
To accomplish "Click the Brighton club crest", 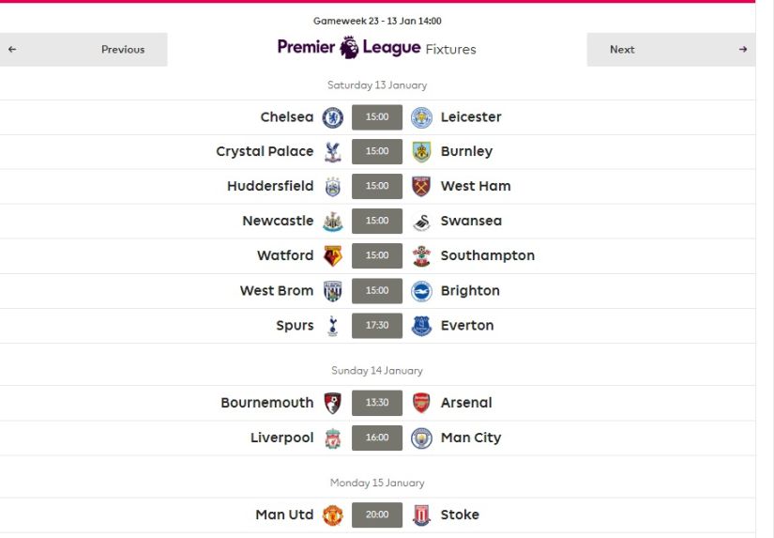I will pos(421,291).
